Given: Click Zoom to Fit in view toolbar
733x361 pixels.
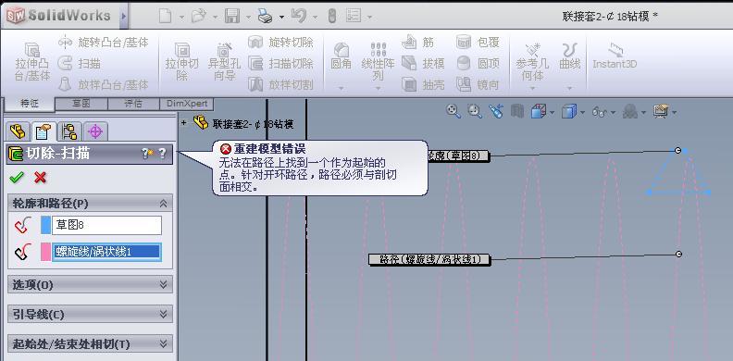Looking at the screenshot, I should coord(453,111).
